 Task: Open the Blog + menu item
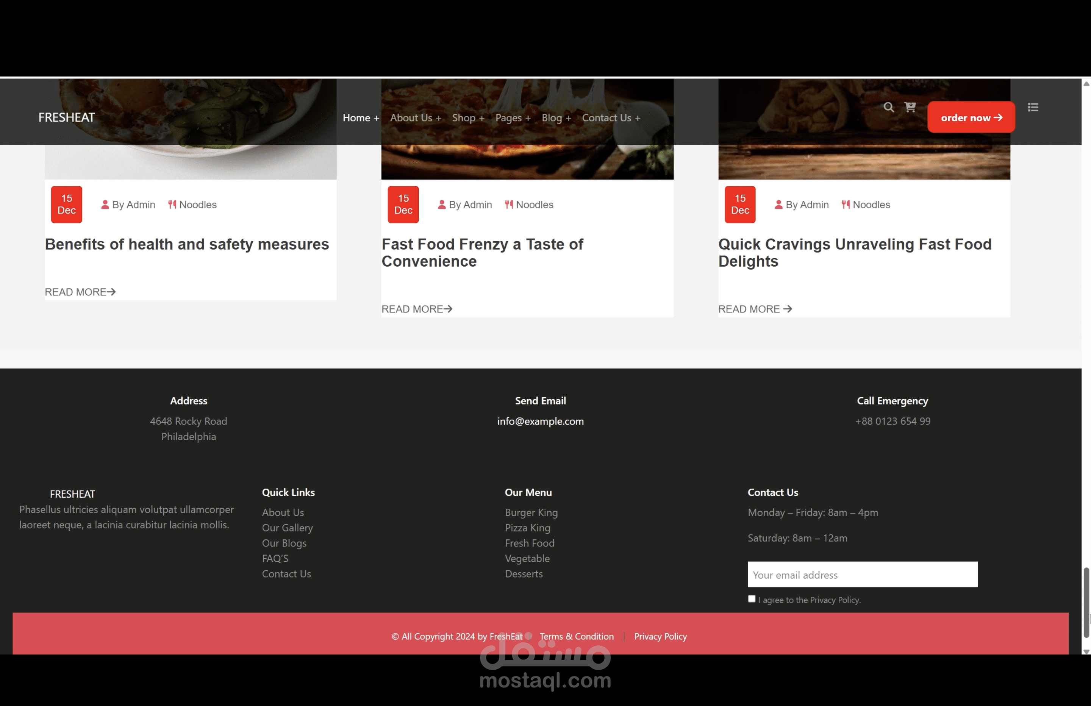556,118
